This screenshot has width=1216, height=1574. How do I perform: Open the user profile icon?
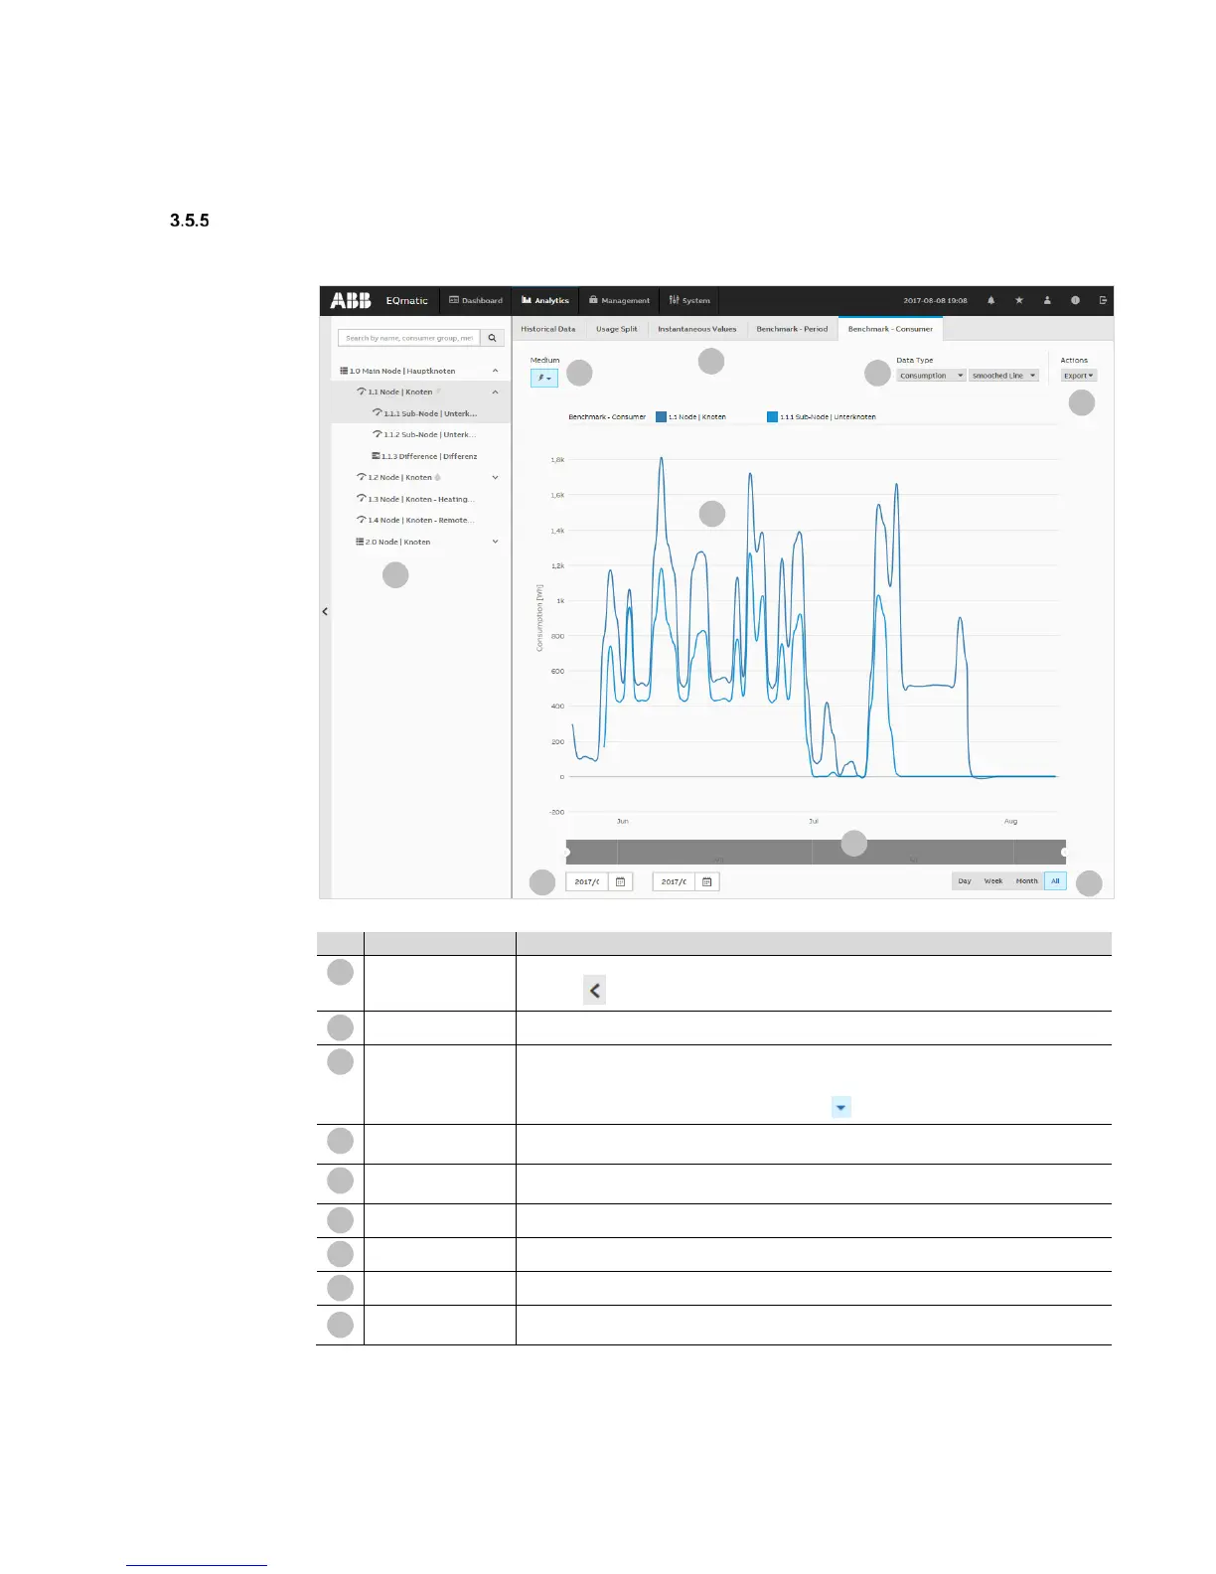(x=1047, y=300)
